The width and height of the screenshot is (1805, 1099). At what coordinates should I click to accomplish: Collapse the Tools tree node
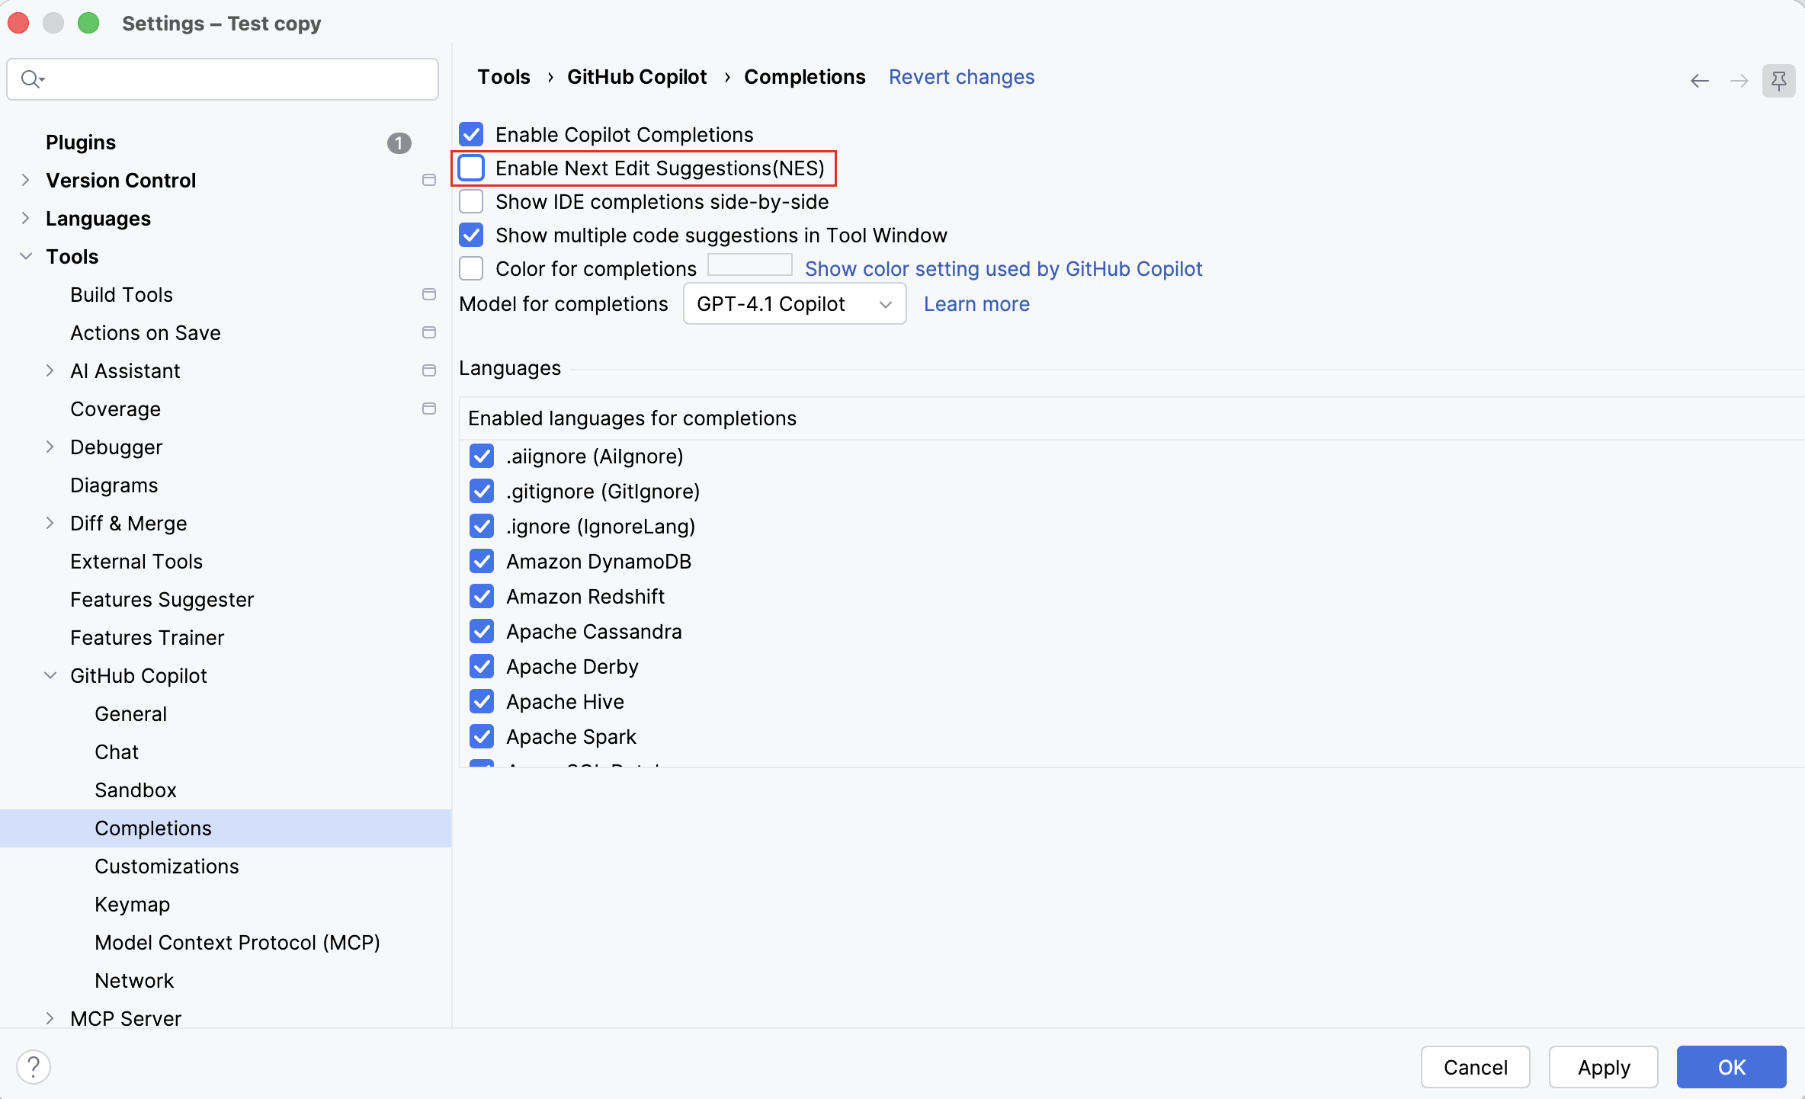click(26, 256)
